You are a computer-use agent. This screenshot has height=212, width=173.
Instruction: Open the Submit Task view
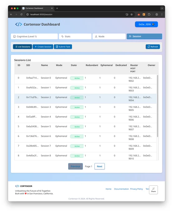[x=63, y=47]
